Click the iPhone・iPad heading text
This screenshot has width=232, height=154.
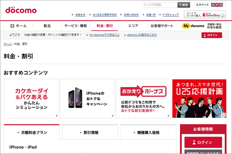coord(23,147)
